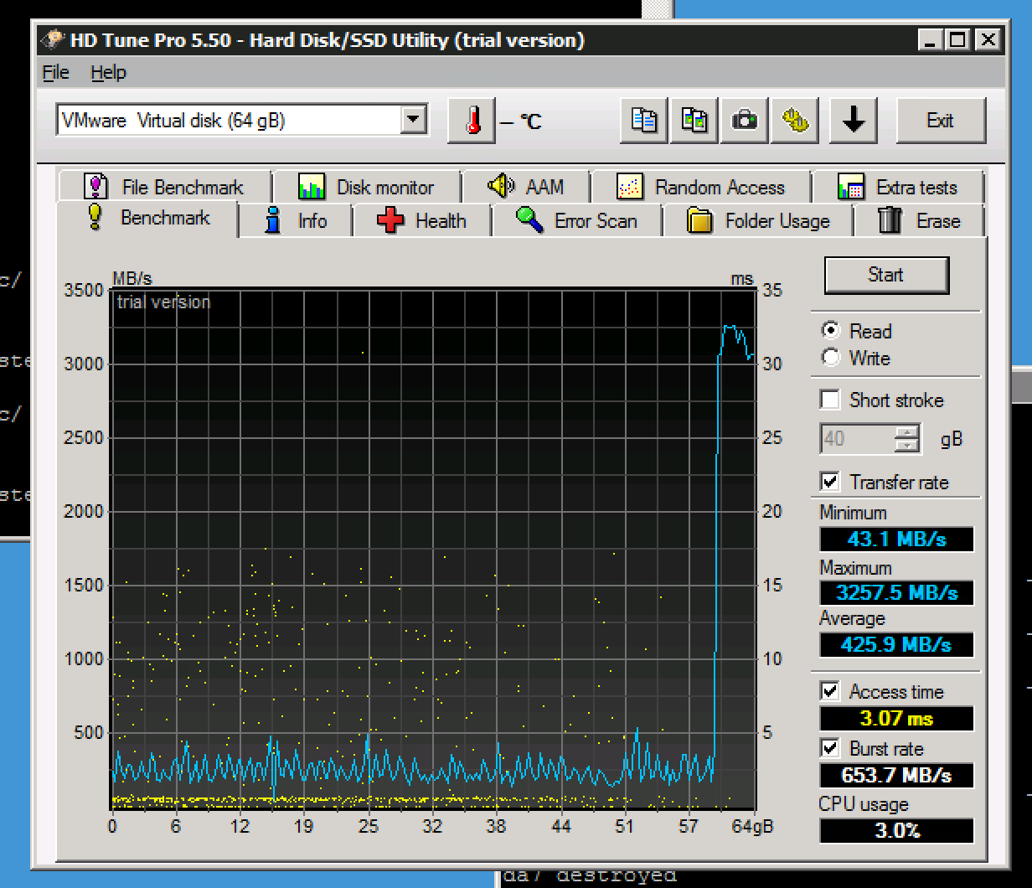Select the Read radio button
The width and height of the screenshot is (1032, 888).
tap(831, 331)
